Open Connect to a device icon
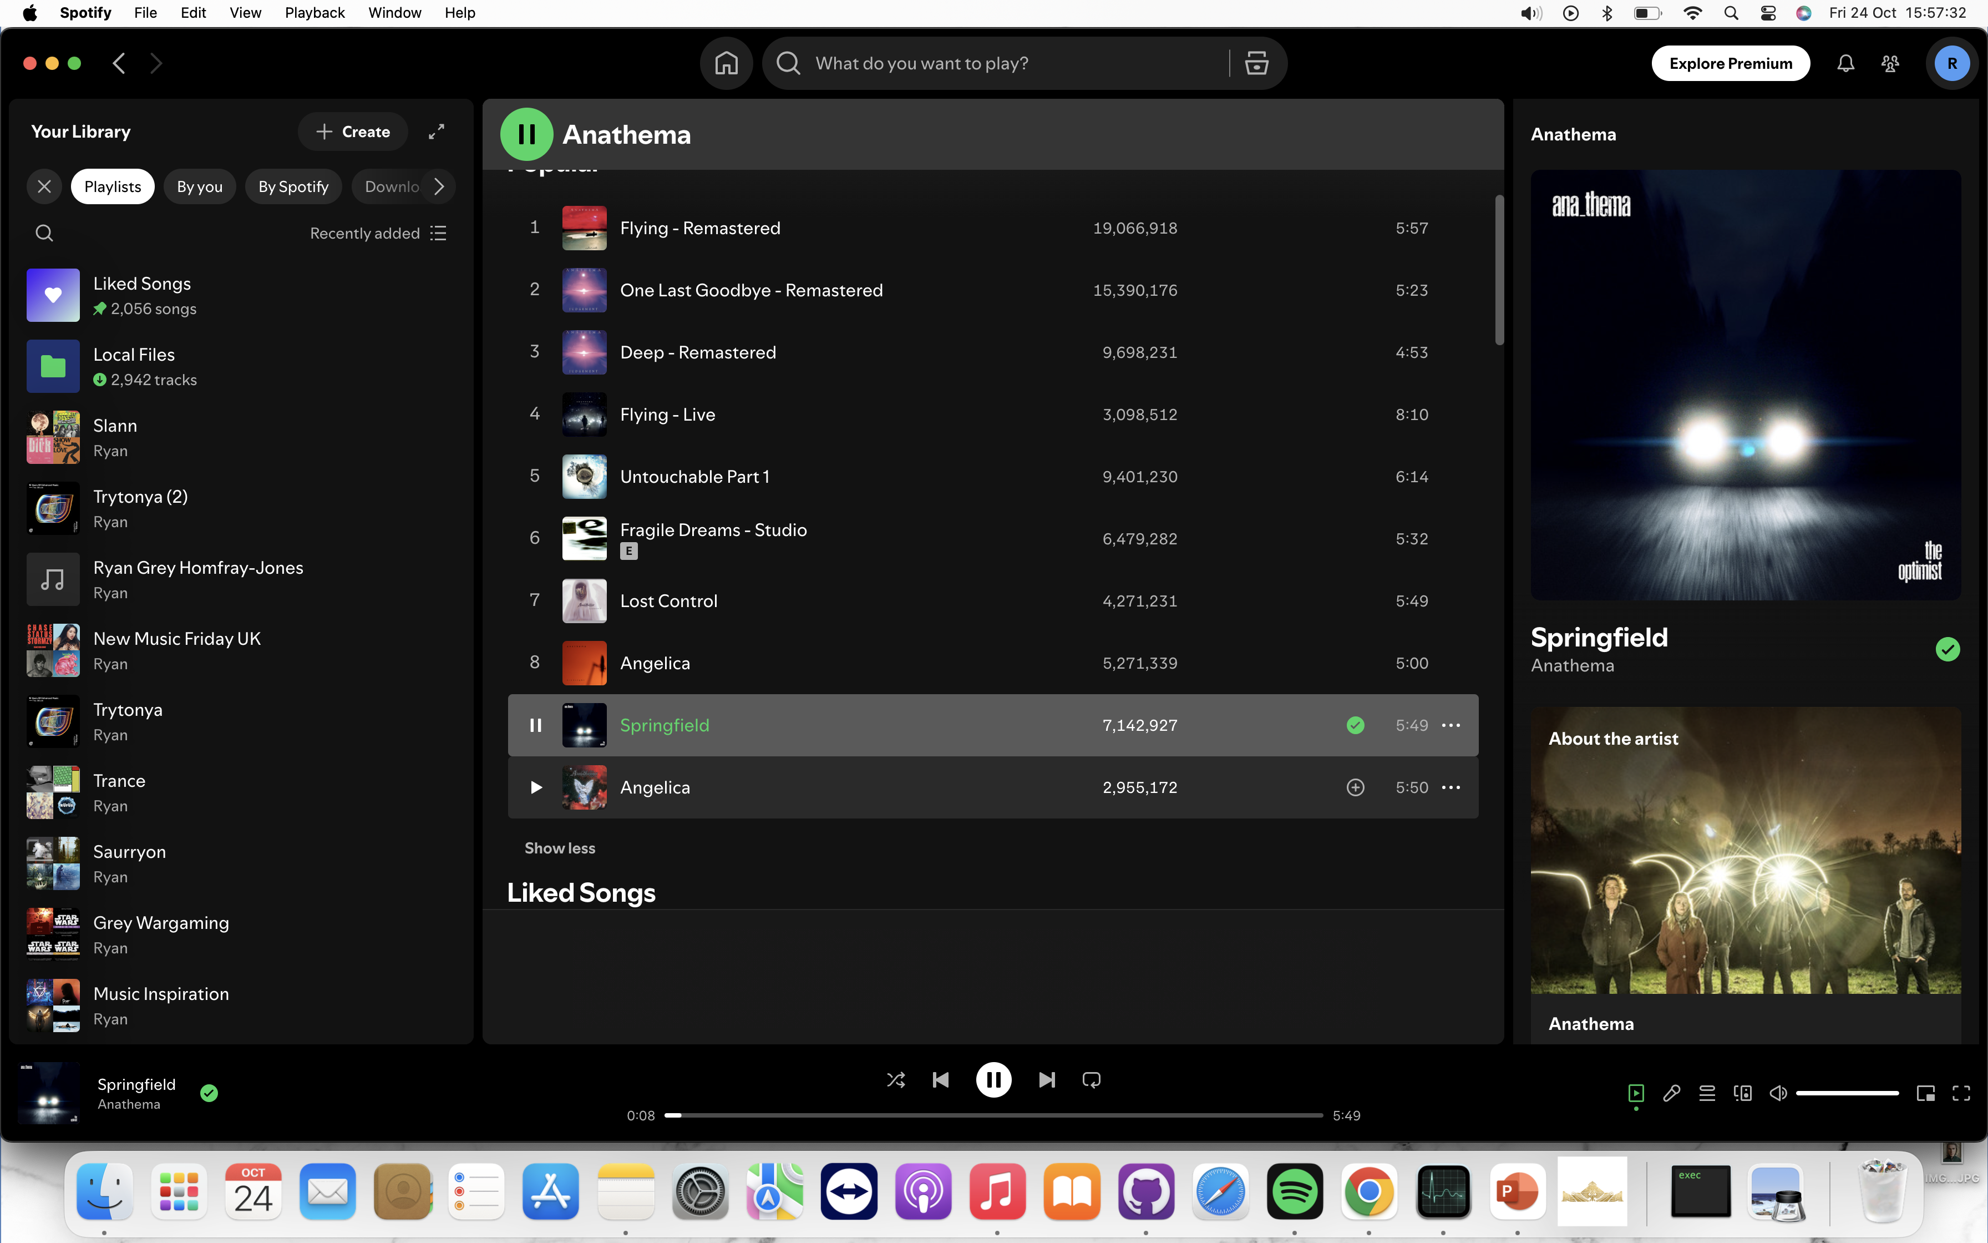1988x1243 pixels. 1742,1093
